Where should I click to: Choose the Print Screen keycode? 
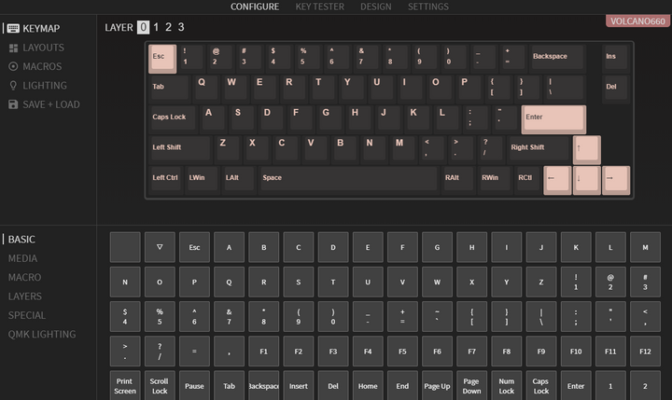[125, 385]
